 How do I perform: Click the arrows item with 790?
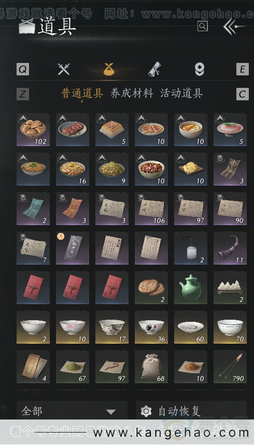coord(230,367)
